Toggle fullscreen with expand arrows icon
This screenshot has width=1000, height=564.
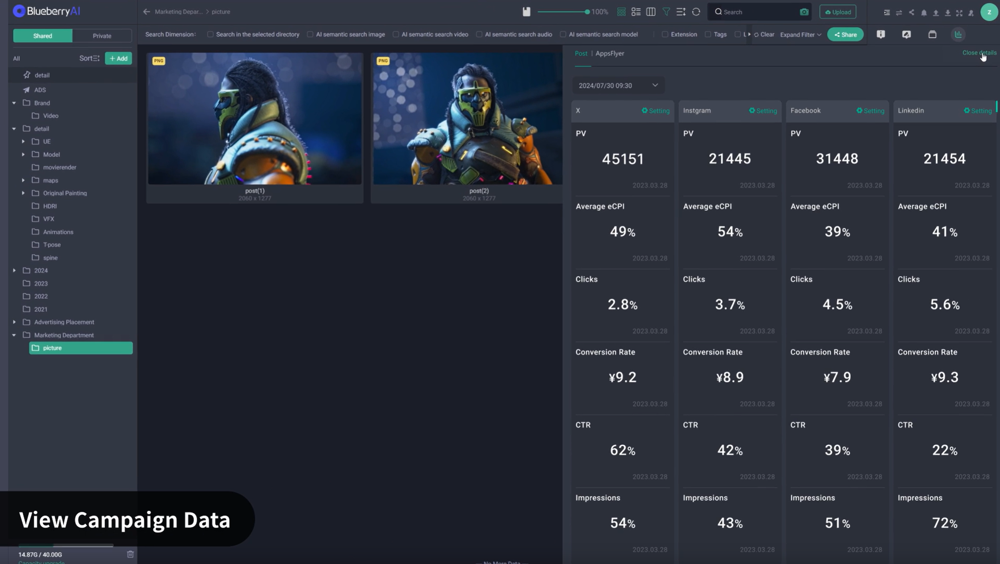[x=959, y=12]
